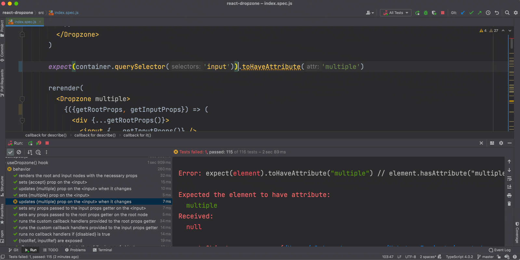Open Project tool window
The height and width of the screenshot is (260, 520).
point(2,29)
